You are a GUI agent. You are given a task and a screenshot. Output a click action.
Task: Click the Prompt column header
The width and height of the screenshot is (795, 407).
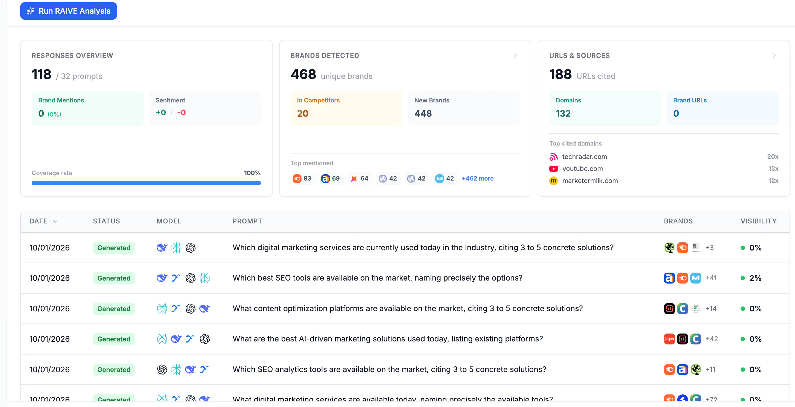click(247, 221)
